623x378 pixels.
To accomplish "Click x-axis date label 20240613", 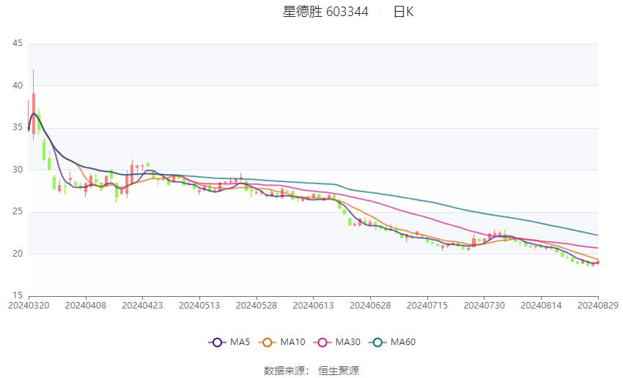I will click(313, 306).
